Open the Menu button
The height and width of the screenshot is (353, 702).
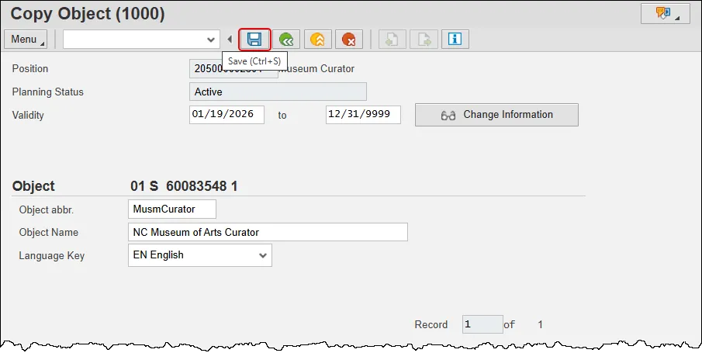pos(26,40)
